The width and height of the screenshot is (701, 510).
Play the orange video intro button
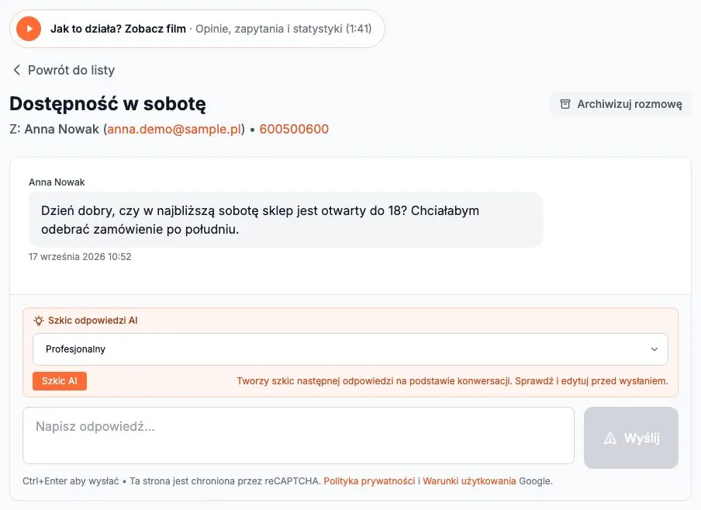(x=29, y=29)
